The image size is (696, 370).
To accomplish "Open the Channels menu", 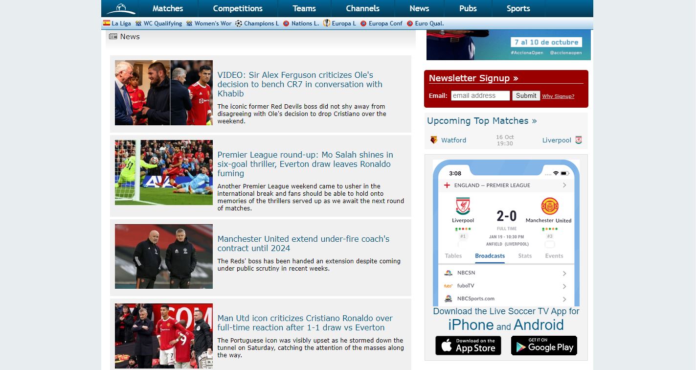I will pyautogui.click(x=362, y=8).
